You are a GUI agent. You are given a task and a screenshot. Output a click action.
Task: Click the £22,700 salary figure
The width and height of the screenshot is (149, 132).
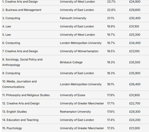135,103
